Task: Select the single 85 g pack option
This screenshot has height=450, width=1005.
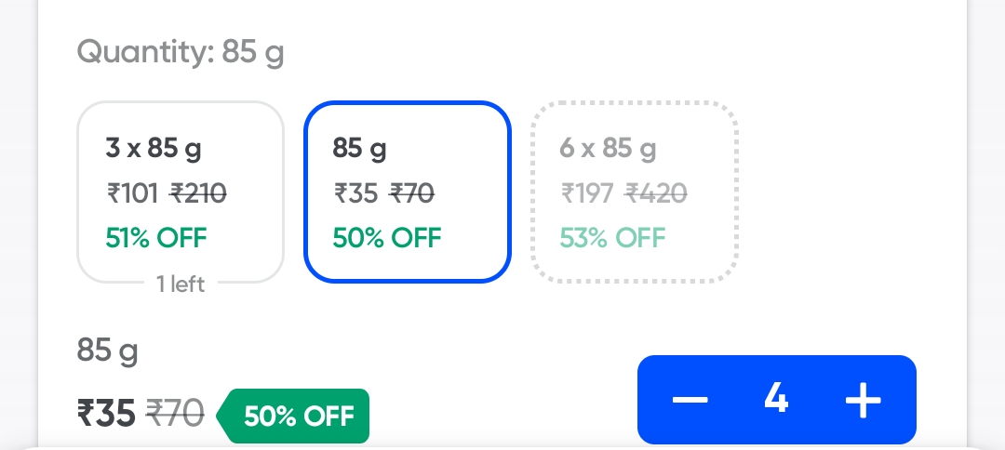Action: tap(407, 191)
